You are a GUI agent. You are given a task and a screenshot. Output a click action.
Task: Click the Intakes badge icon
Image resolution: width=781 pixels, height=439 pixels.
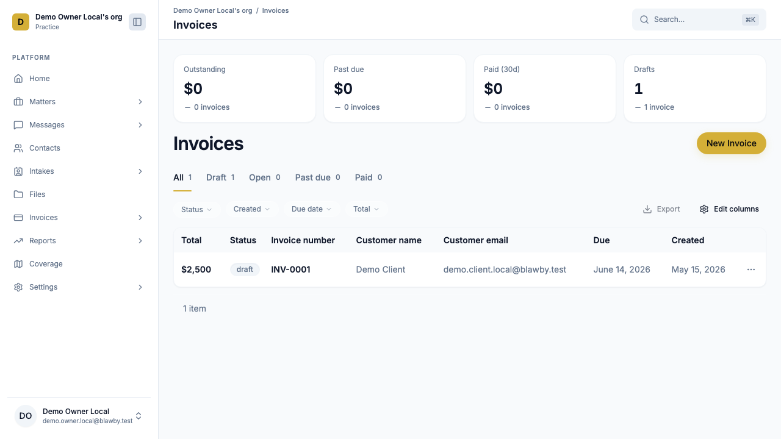(18, 171)
